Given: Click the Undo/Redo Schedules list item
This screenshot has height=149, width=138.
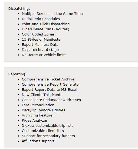Looking at the screenshot, I should tap(41, 19).
